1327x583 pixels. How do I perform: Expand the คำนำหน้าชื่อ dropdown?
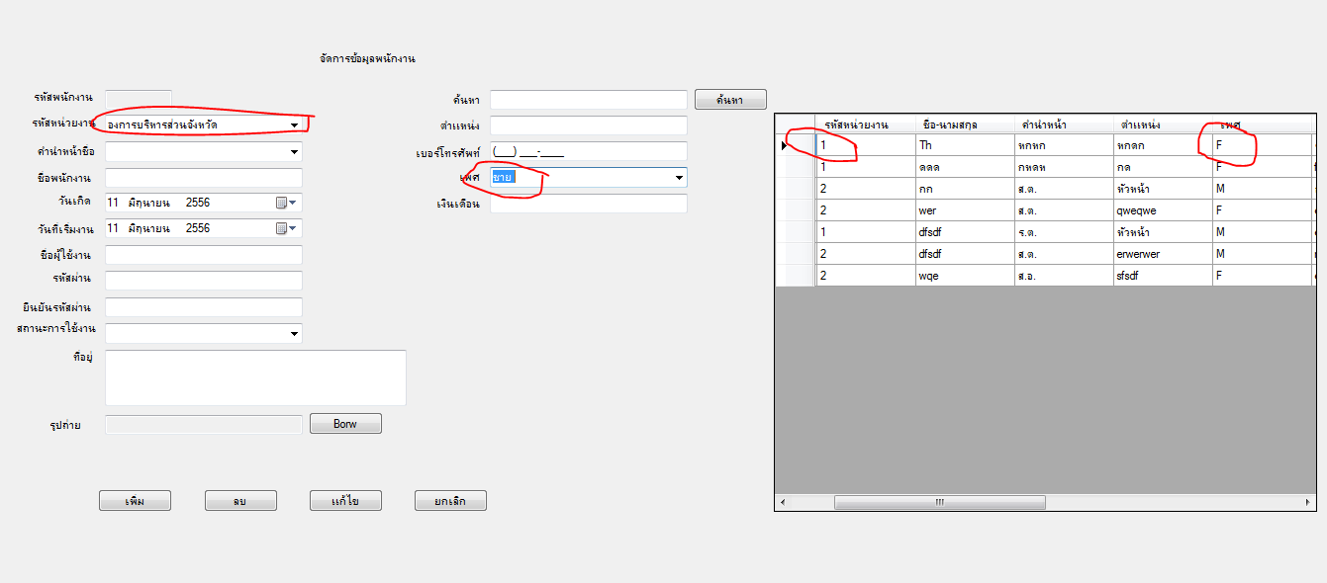coord(294,152)
